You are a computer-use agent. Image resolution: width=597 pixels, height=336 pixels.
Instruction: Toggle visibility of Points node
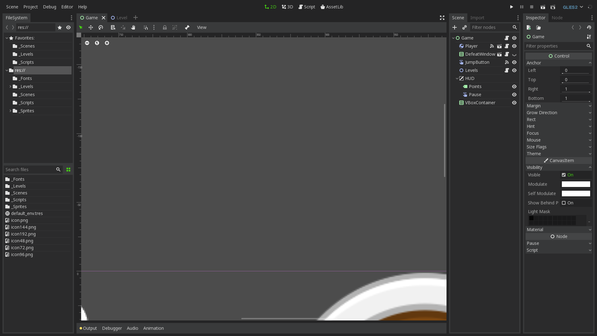pyautogui.click(x=514, y=86)
